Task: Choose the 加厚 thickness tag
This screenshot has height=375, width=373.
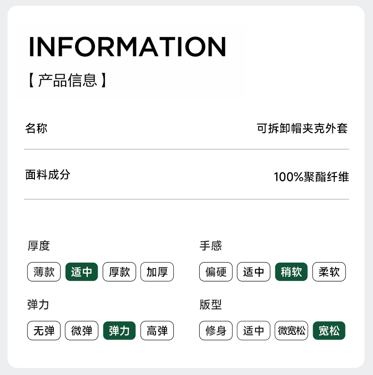Action: pyautogui.click(x=157, y=272)
